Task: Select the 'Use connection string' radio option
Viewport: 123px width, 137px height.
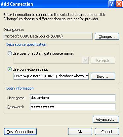Action: [x=10, y=69]
